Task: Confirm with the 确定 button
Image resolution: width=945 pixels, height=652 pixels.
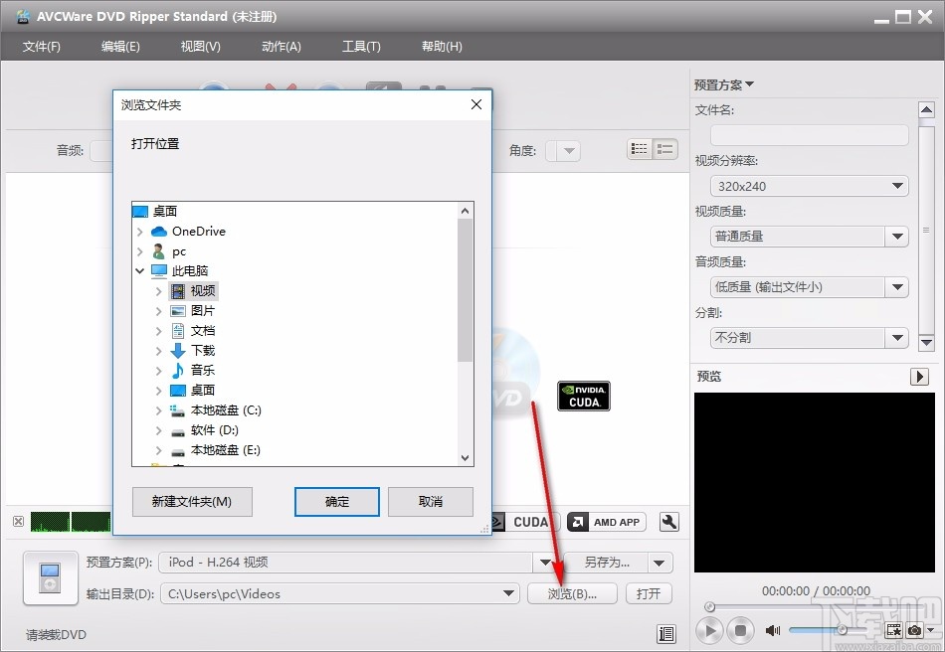Action: [335, 502]
